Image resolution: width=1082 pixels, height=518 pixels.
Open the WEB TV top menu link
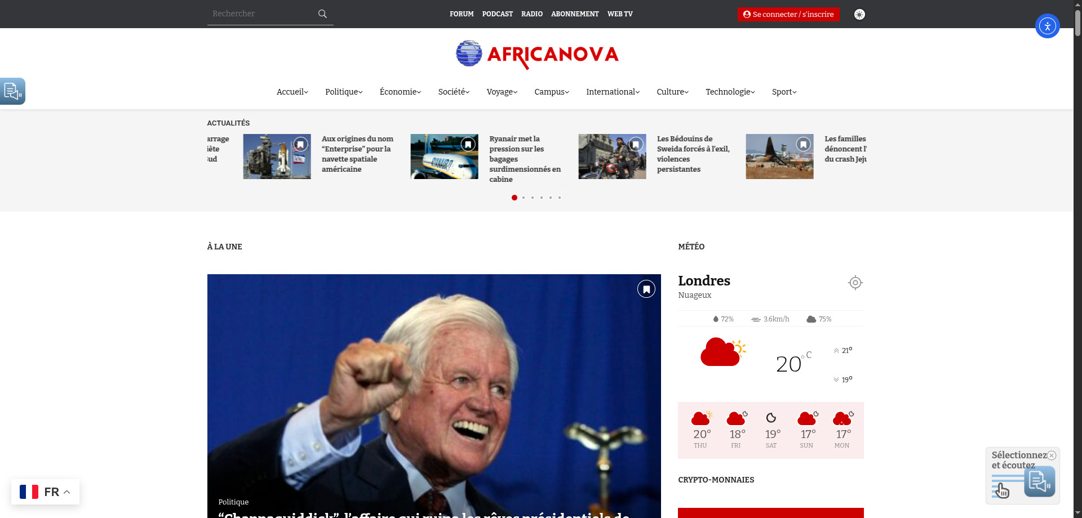620,14
